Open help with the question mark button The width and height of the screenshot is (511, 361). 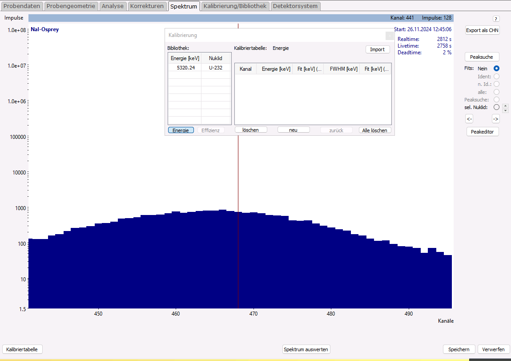[x=496, y=19]
